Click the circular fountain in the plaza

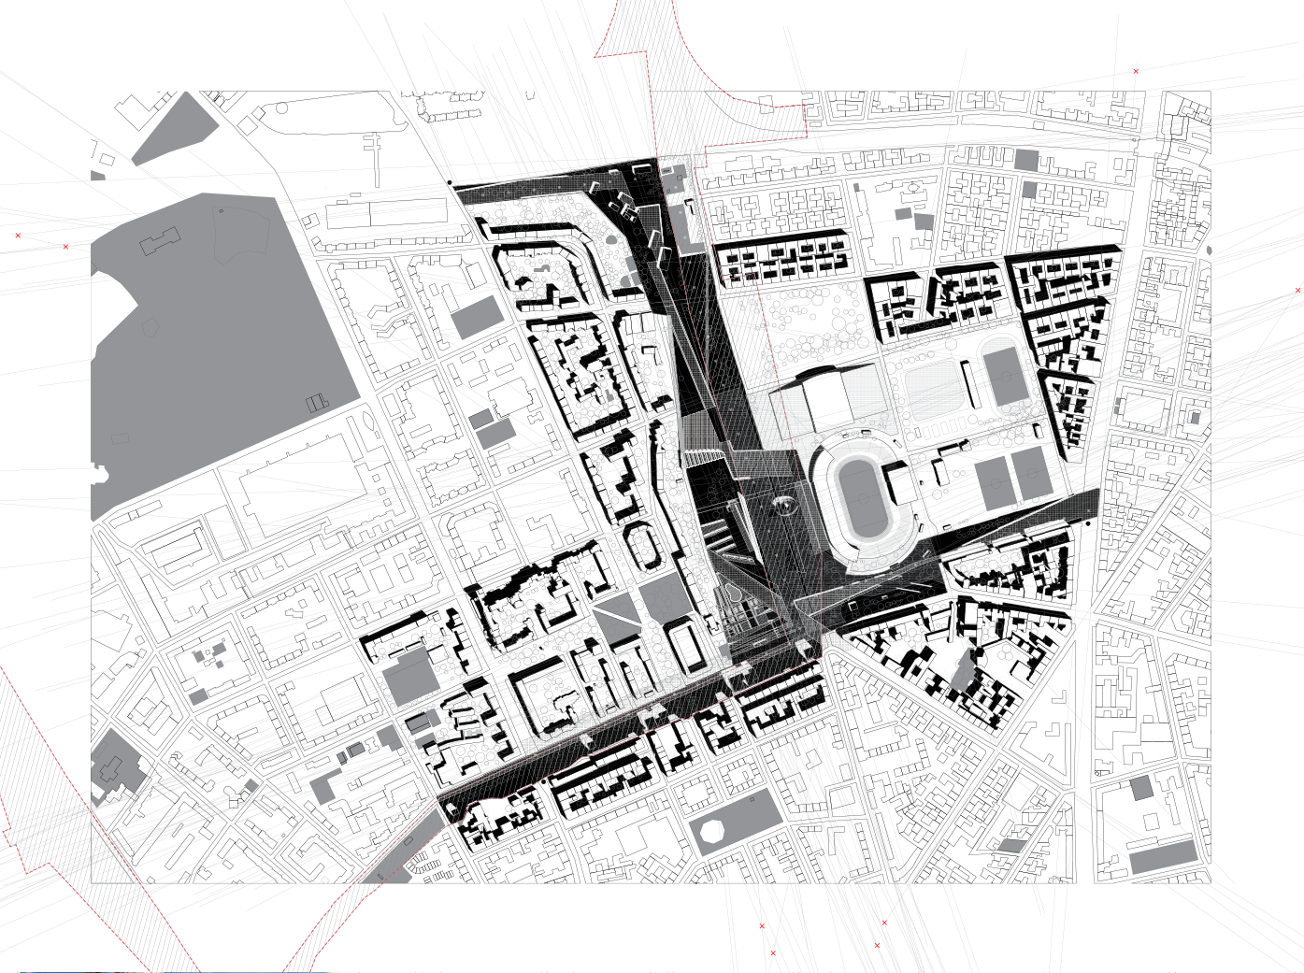pyautogui.click(x=784, y=506)
